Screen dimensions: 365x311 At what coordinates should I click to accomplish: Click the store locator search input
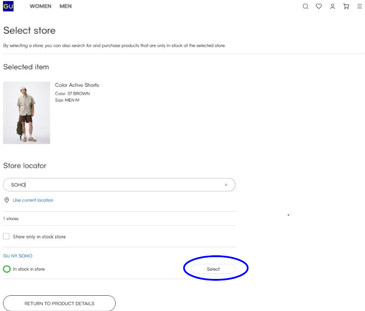click(119, 185)
